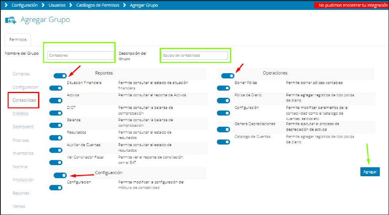
Task: Click the Nombre del Grupo field
Action: pyautogui.click(x=81, y=55)
